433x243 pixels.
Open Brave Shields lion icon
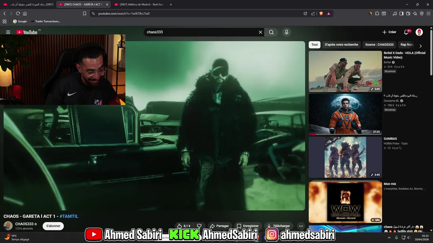[x=321, y=13]
